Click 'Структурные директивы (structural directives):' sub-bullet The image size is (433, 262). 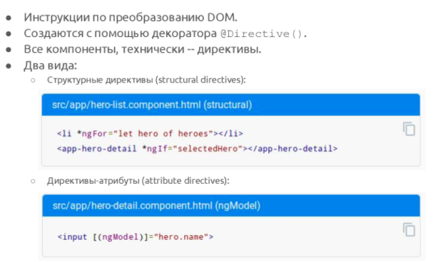coord(146,80)
